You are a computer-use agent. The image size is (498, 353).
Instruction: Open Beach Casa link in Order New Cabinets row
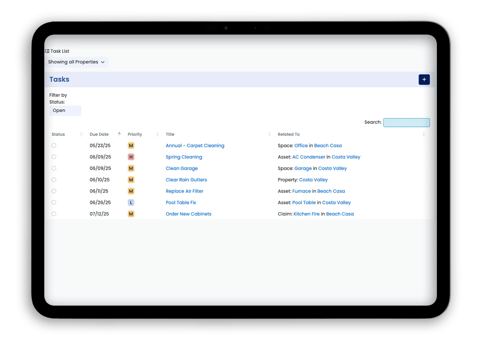tap(340, 214)
